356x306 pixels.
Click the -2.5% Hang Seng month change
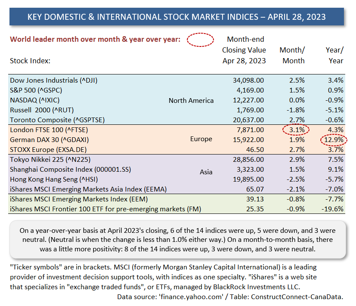[296, 179]
